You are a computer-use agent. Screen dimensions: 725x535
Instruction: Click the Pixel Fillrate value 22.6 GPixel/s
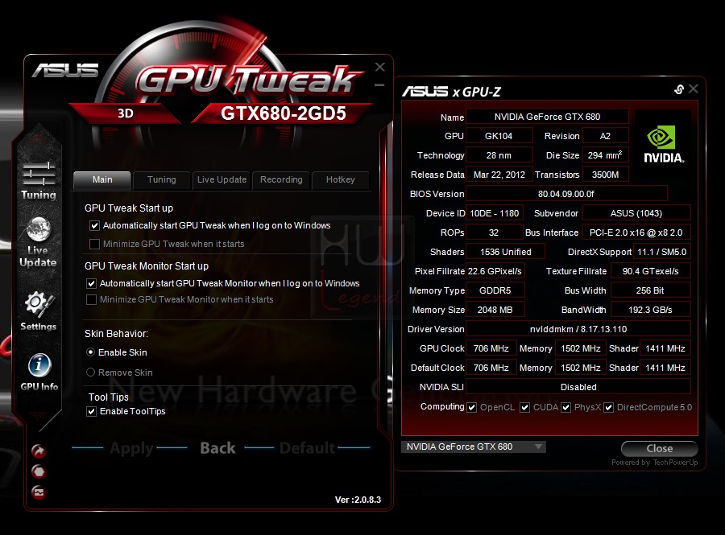tap(495, 271)
